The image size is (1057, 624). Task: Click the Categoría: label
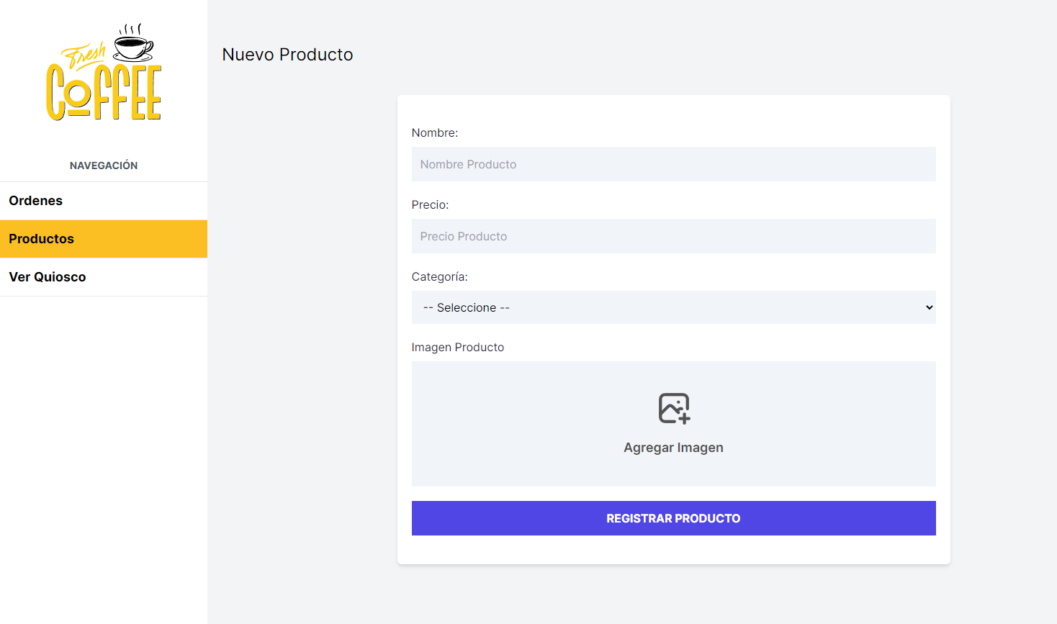(439, 277)
